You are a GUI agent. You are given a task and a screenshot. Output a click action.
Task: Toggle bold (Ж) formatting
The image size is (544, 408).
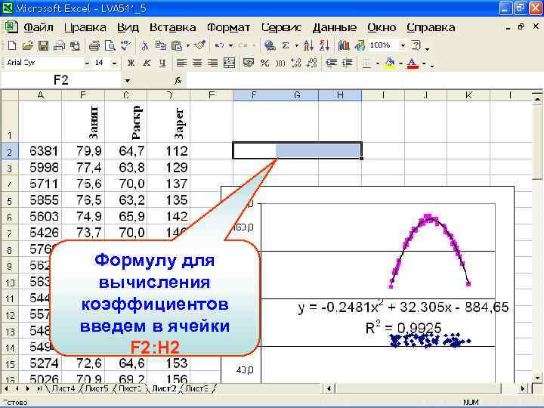point(131,63)
